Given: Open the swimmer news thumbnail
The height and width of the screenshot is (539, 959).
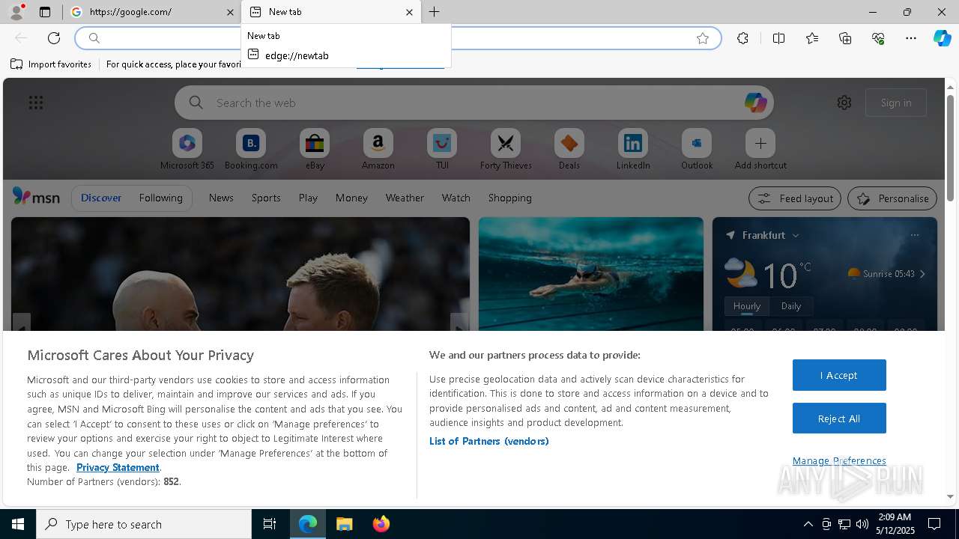Looking at the screenshot, I should 591,274.
